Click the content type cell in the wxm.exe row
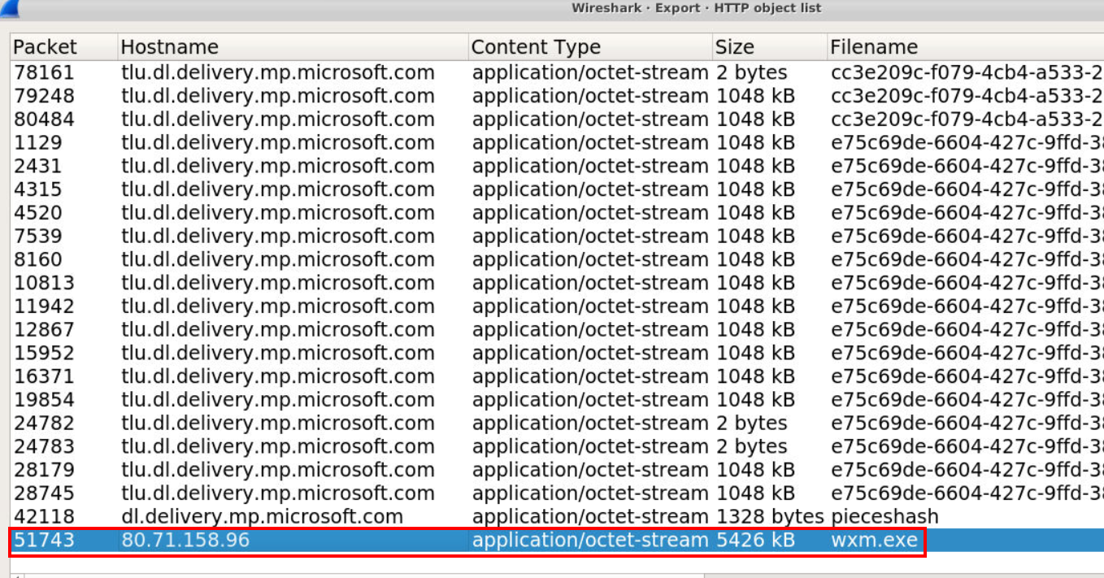 tap(590, 541)
